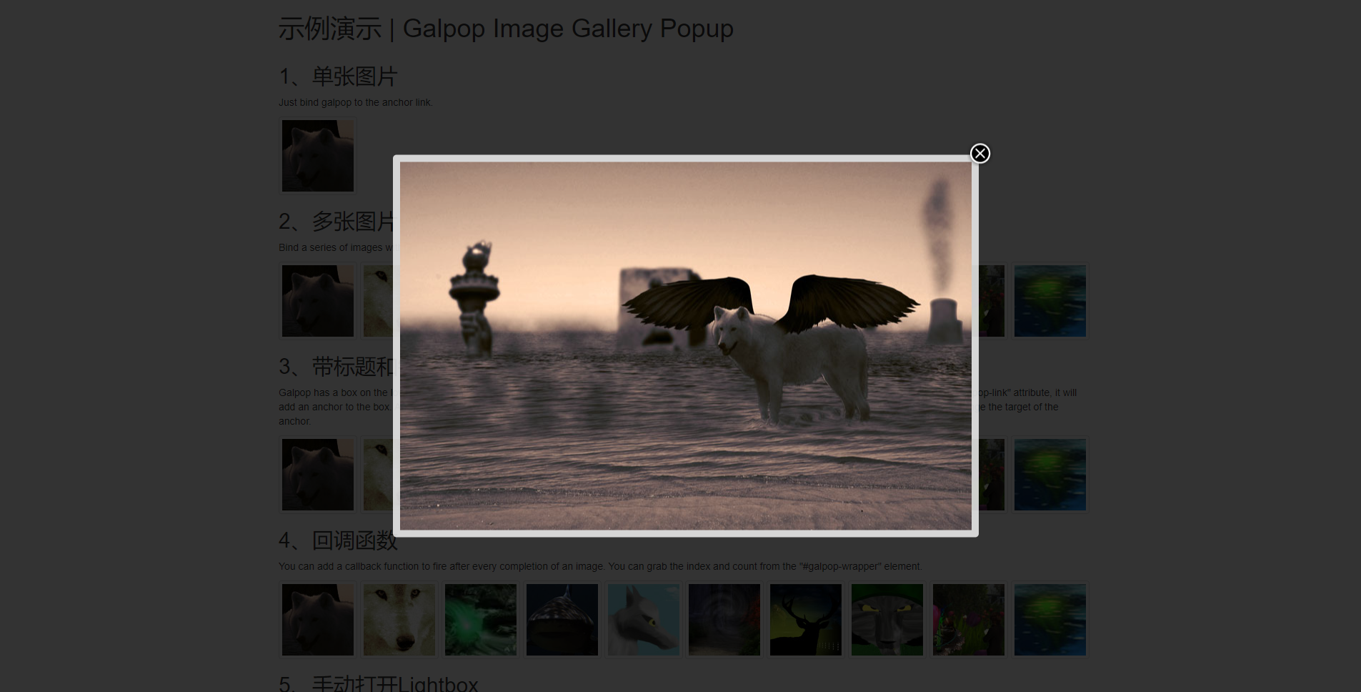Open the dark wolf thumbnail in section 3

(318, 475)
